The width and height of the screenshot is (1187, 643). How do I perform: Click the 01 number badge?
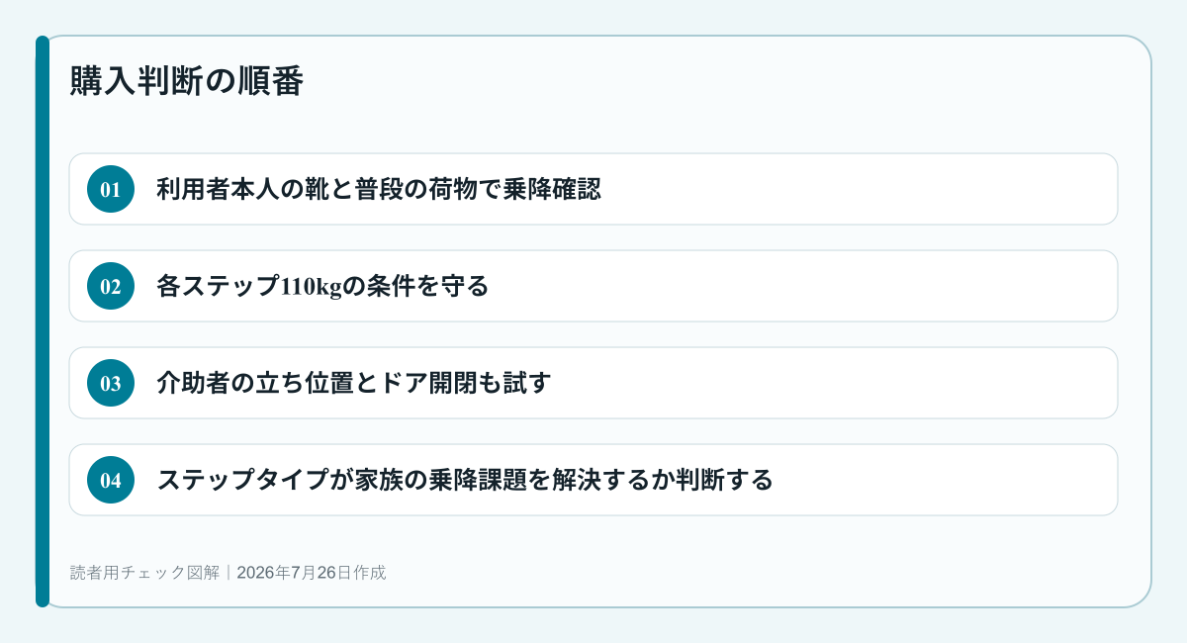(x=111, y=189)
